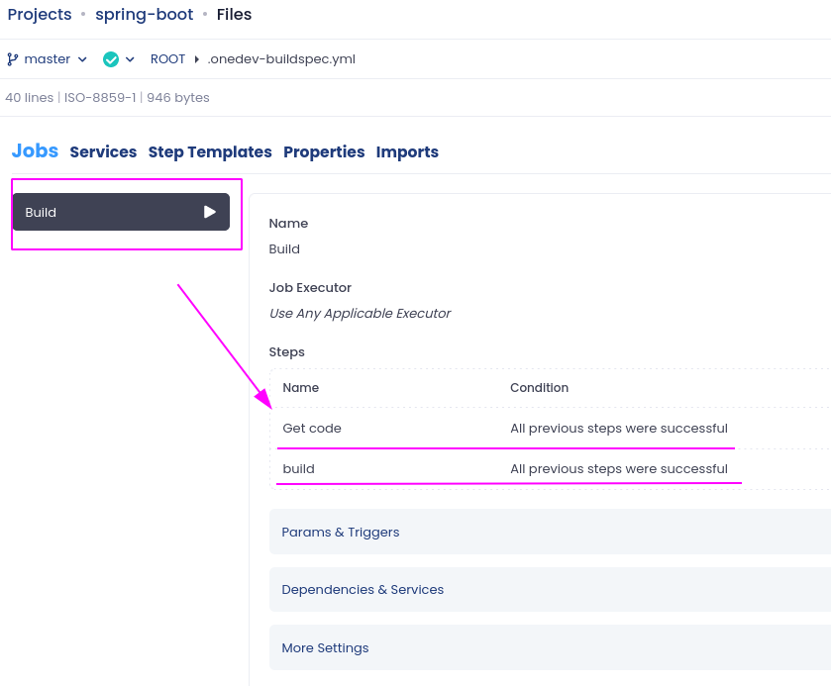Click the git branch icon beside master
This screenshot has height=686, width=831.
pos(13,59)
